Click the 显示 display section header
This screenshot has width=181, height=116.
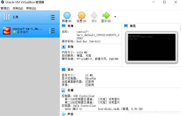click(70, 69)
